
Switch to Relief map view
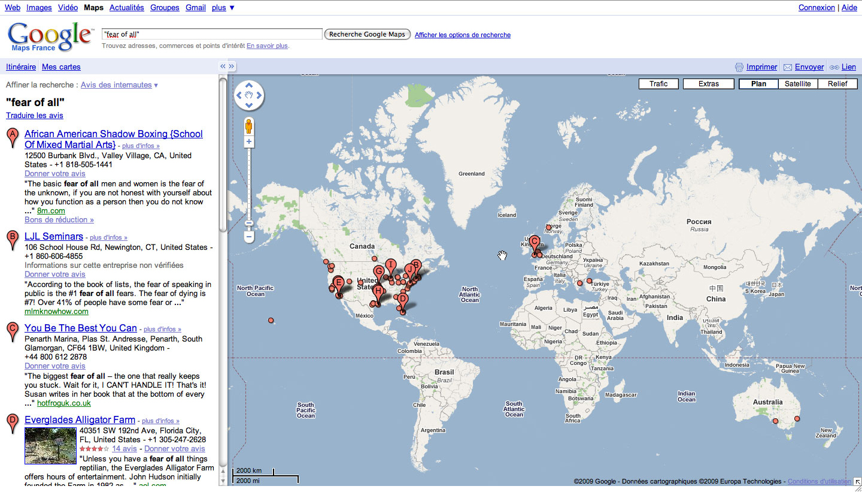click(x=837, y=84)
